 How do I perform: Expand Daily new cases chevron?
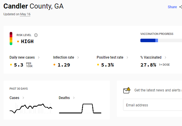[x=39, y=57]
